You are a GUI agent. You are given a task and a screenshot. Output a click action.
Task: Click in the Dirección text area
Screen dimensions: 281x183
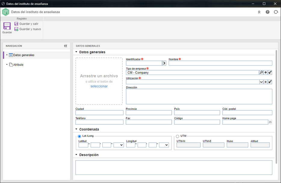coord(199,97)
